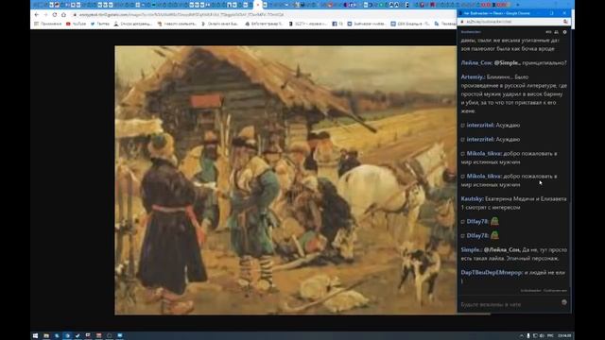Go forward using the browser forward arrow
This screenshot has width=605, height=340.
pyautogui.click(x=45, y=15)
